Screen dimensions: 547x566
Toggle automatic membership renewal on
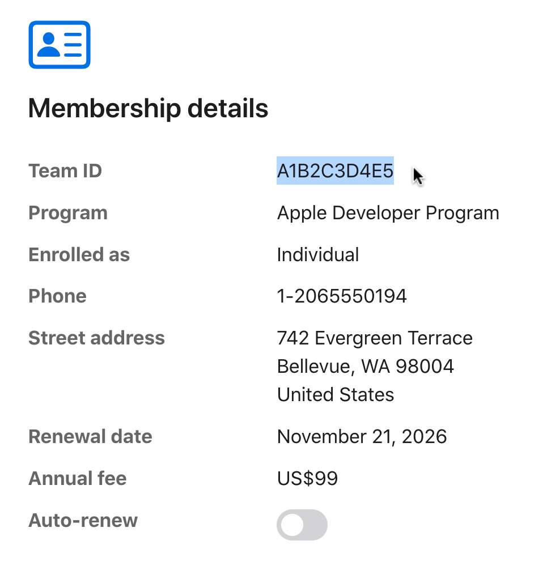pyautogui.click(x=302, y=525)
